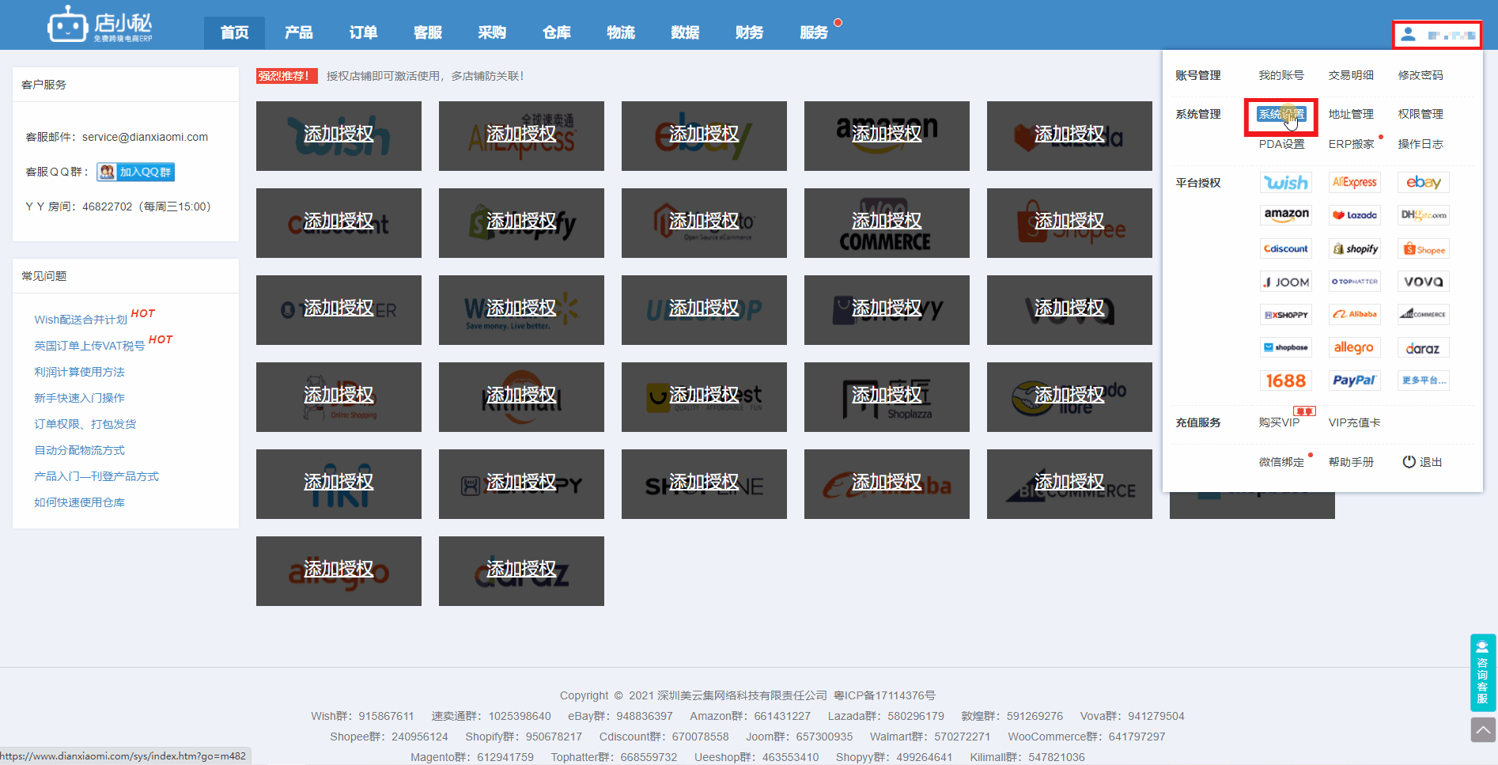Open 帮助手册 help manual link
Viewport: 1498px width, 765px height.
click(1351, 462)
